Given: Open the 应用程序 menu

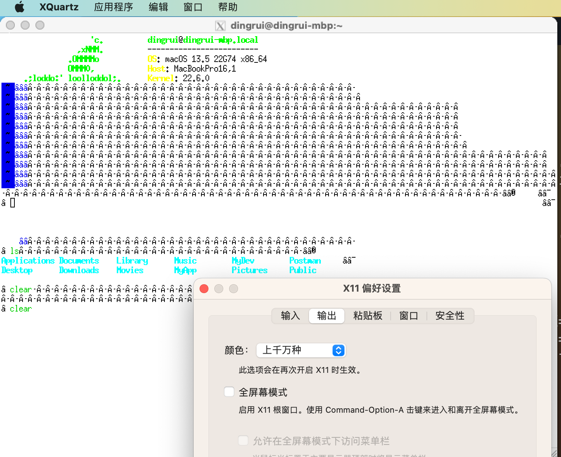Looking at the screenshot, I should (x=113, y=7).
